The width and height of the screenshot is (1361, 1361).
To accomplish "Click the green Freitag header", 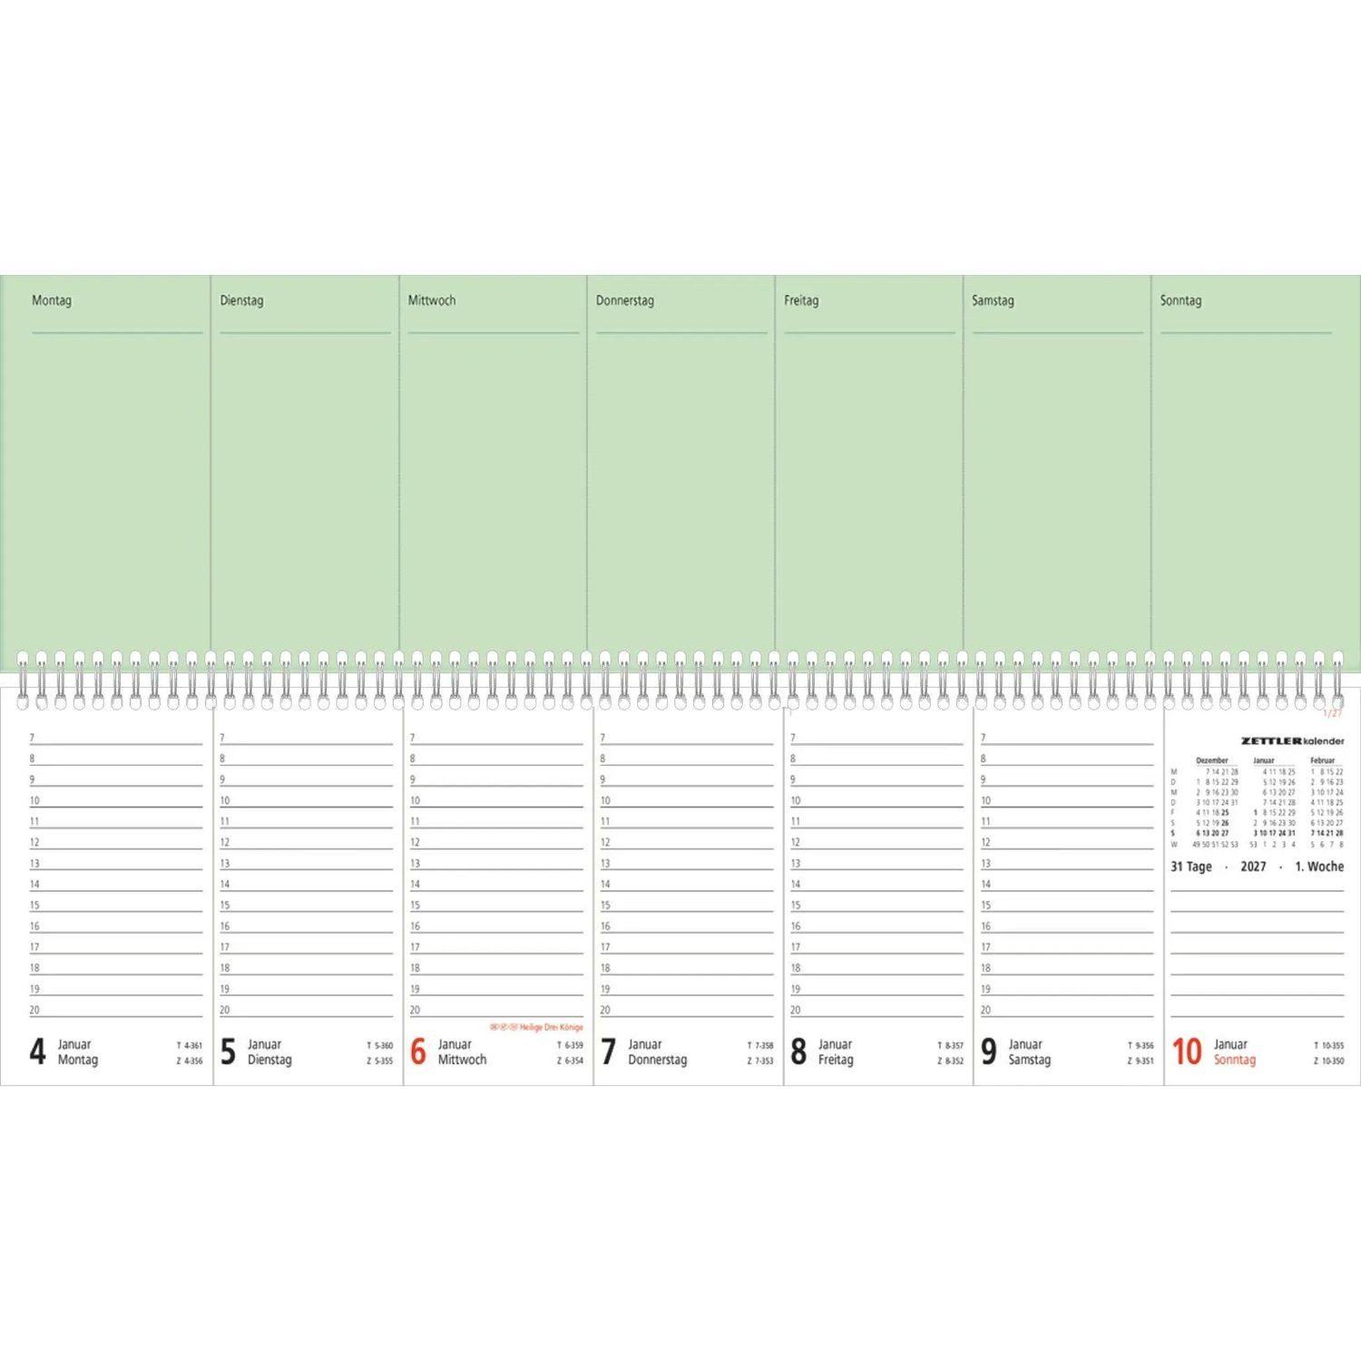I will coord(801,300).
